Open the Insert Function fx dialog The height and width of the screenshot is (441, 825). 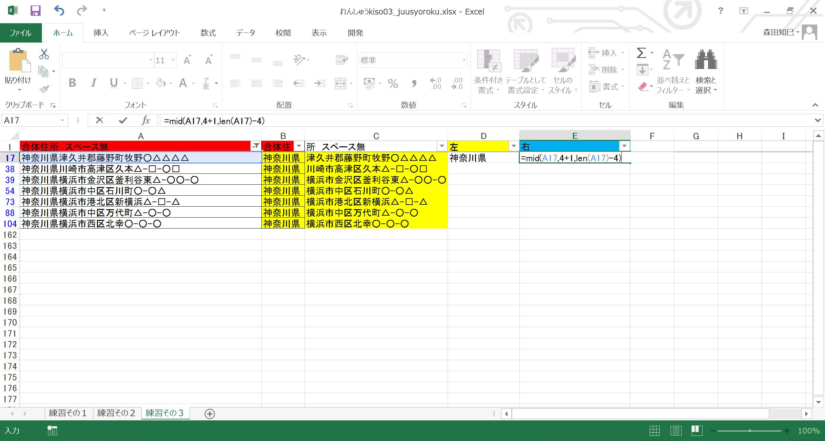[146, 121]
